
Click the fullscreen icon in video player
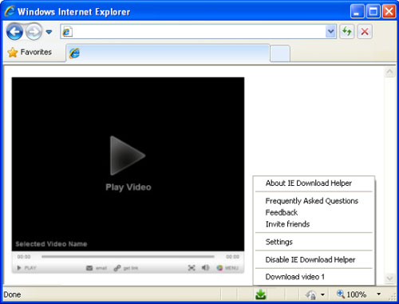(x=192, y=268)
